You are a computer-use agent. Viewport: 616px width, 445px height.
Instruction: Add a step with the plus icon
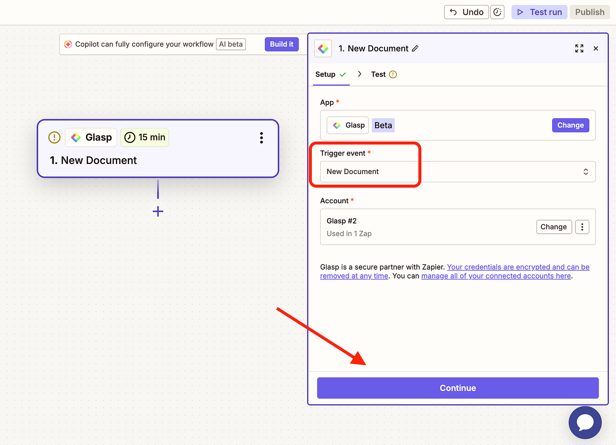tap(158, 211)
